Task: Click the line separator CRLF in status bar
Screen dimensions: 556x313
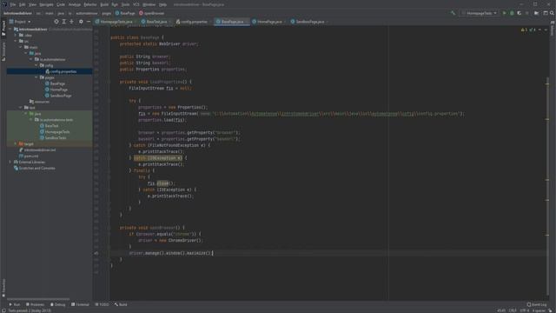Action: [x=513, y=310]
